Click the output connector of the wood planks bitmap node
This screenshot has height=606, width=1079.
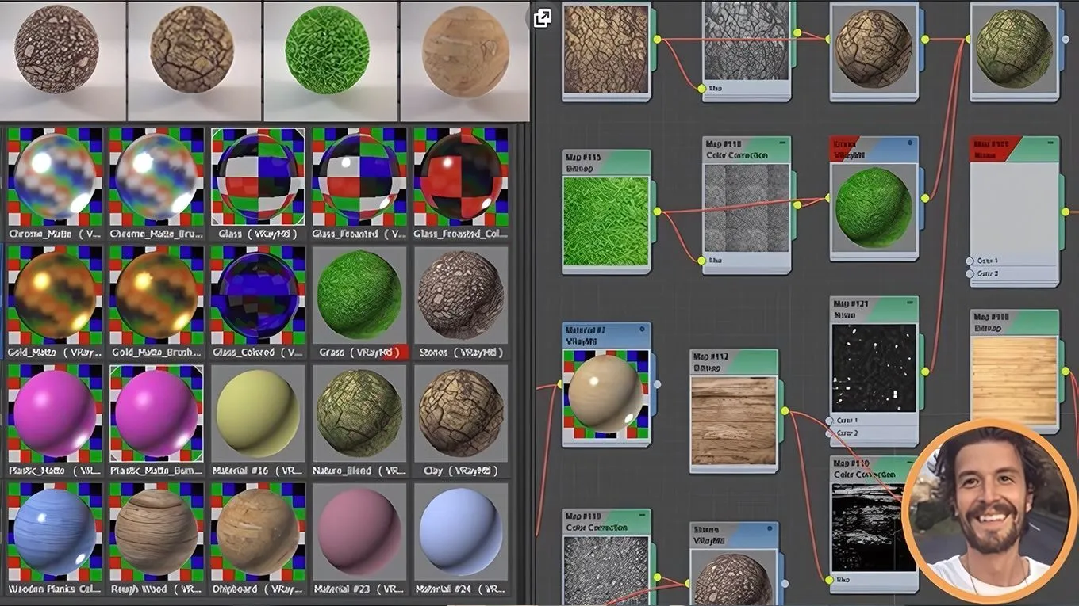point(1065,370)
